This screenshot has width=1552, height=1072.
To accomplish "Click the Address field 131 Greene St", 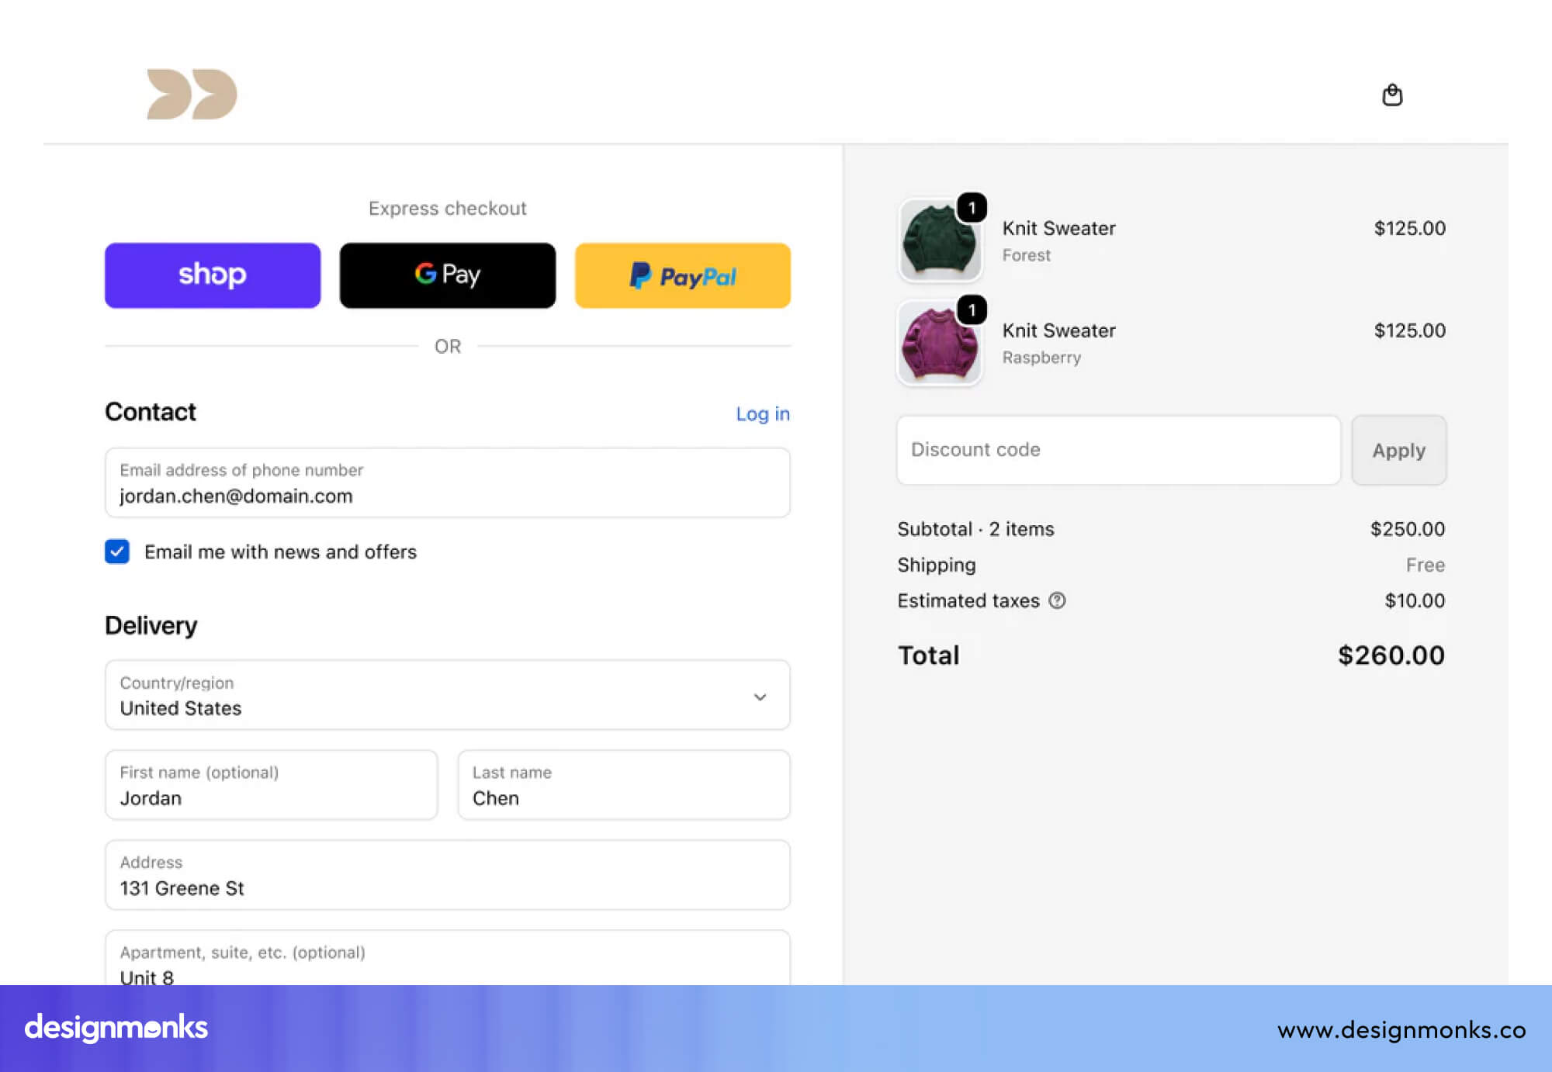I will pos(448,875).
